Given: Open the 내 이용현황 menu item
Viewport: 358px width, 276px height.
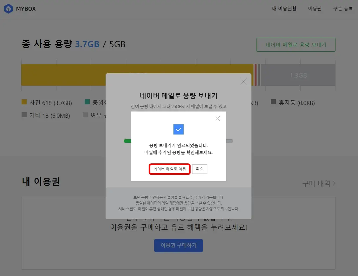Looking at the screenshot, I should [x=284, y=9].
